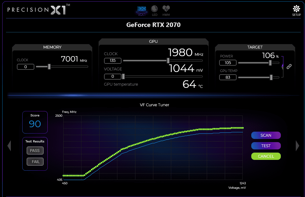Click the GPU clock slider handle
Viewport: 305px width, 197px height.
168,61
